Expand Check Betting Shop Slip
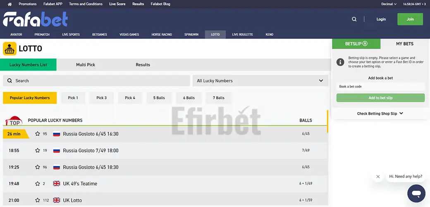 pyautogui.click(x=380, y=113)
